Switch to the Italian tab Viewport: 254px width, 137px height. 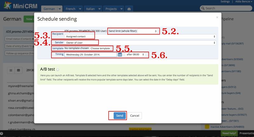coord(90,9)
